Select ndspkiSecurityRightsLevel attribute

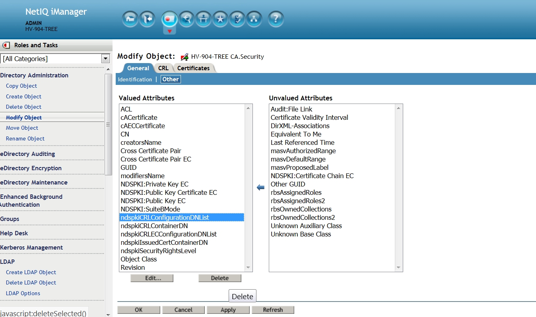tap(182, 251)
